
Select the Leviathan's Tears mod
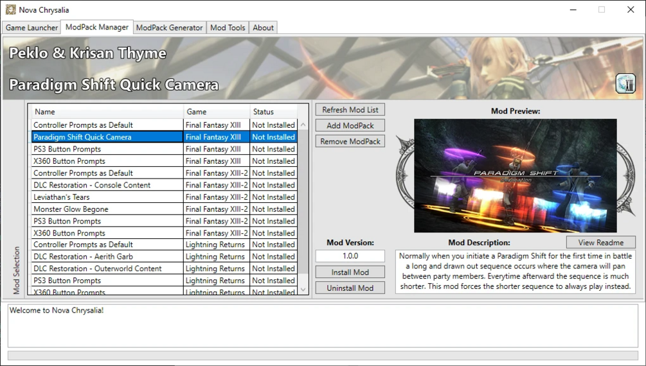click(165, 196)
